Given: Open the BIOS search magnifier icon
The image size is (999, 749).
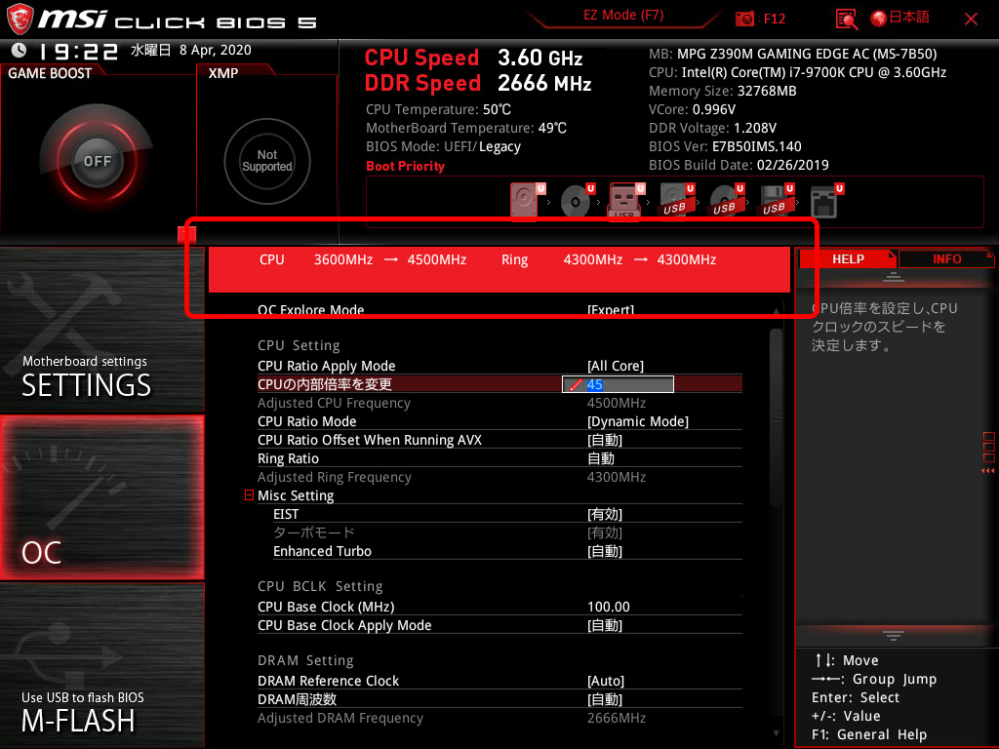Looking at the screenshot, I should 846,20.
